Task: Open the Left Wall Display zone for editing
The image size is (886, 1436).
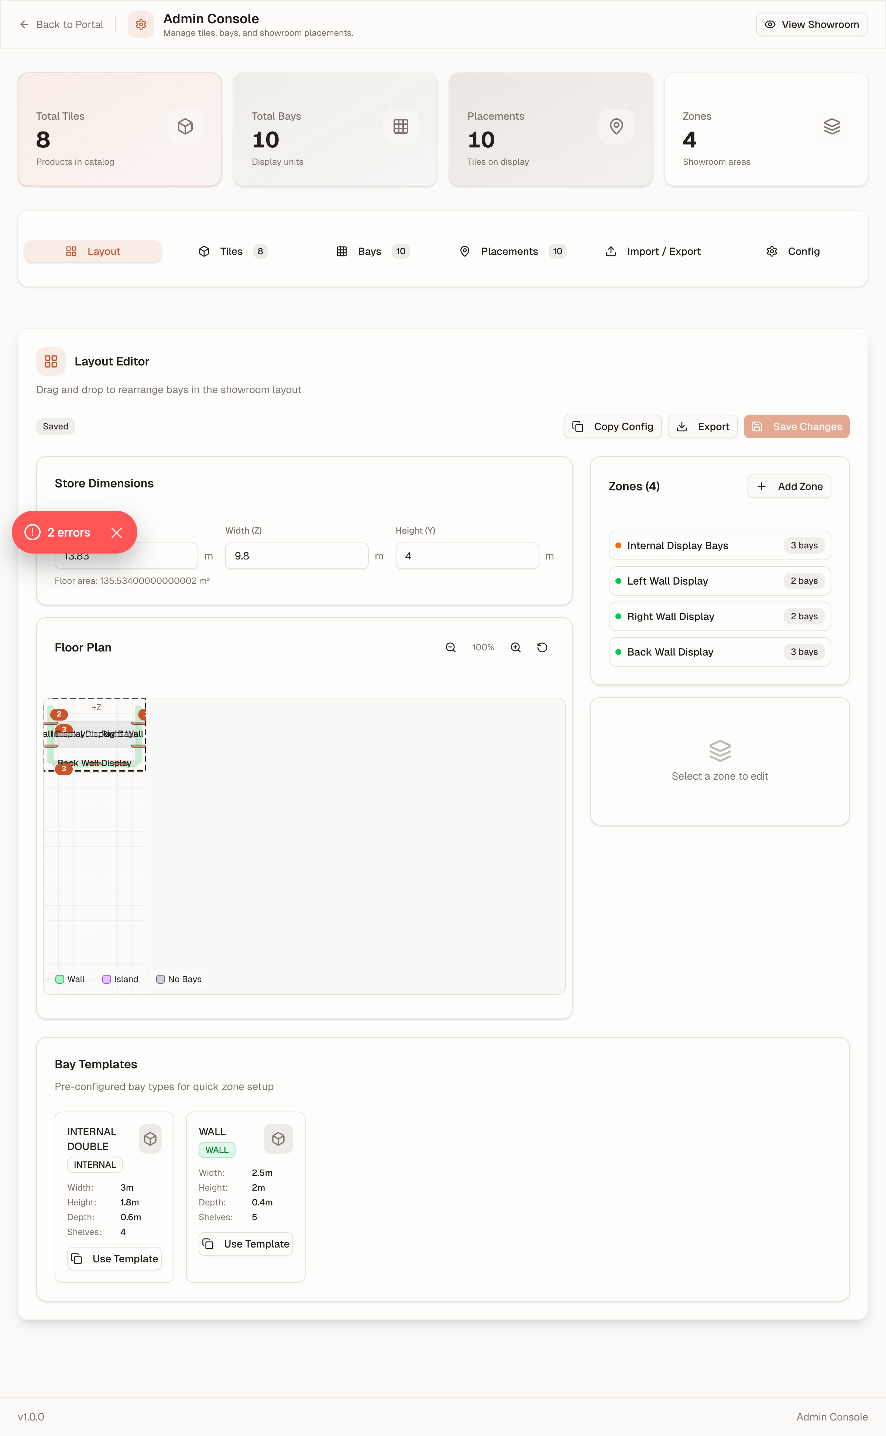Action: [719, 581]
